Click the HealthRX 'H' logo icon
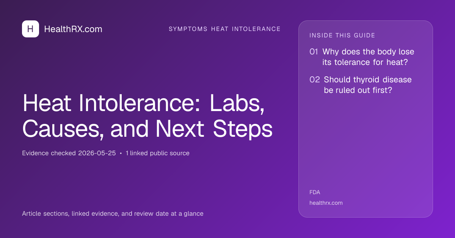This screenshot has height=238, width=455. tap(30, 29)
